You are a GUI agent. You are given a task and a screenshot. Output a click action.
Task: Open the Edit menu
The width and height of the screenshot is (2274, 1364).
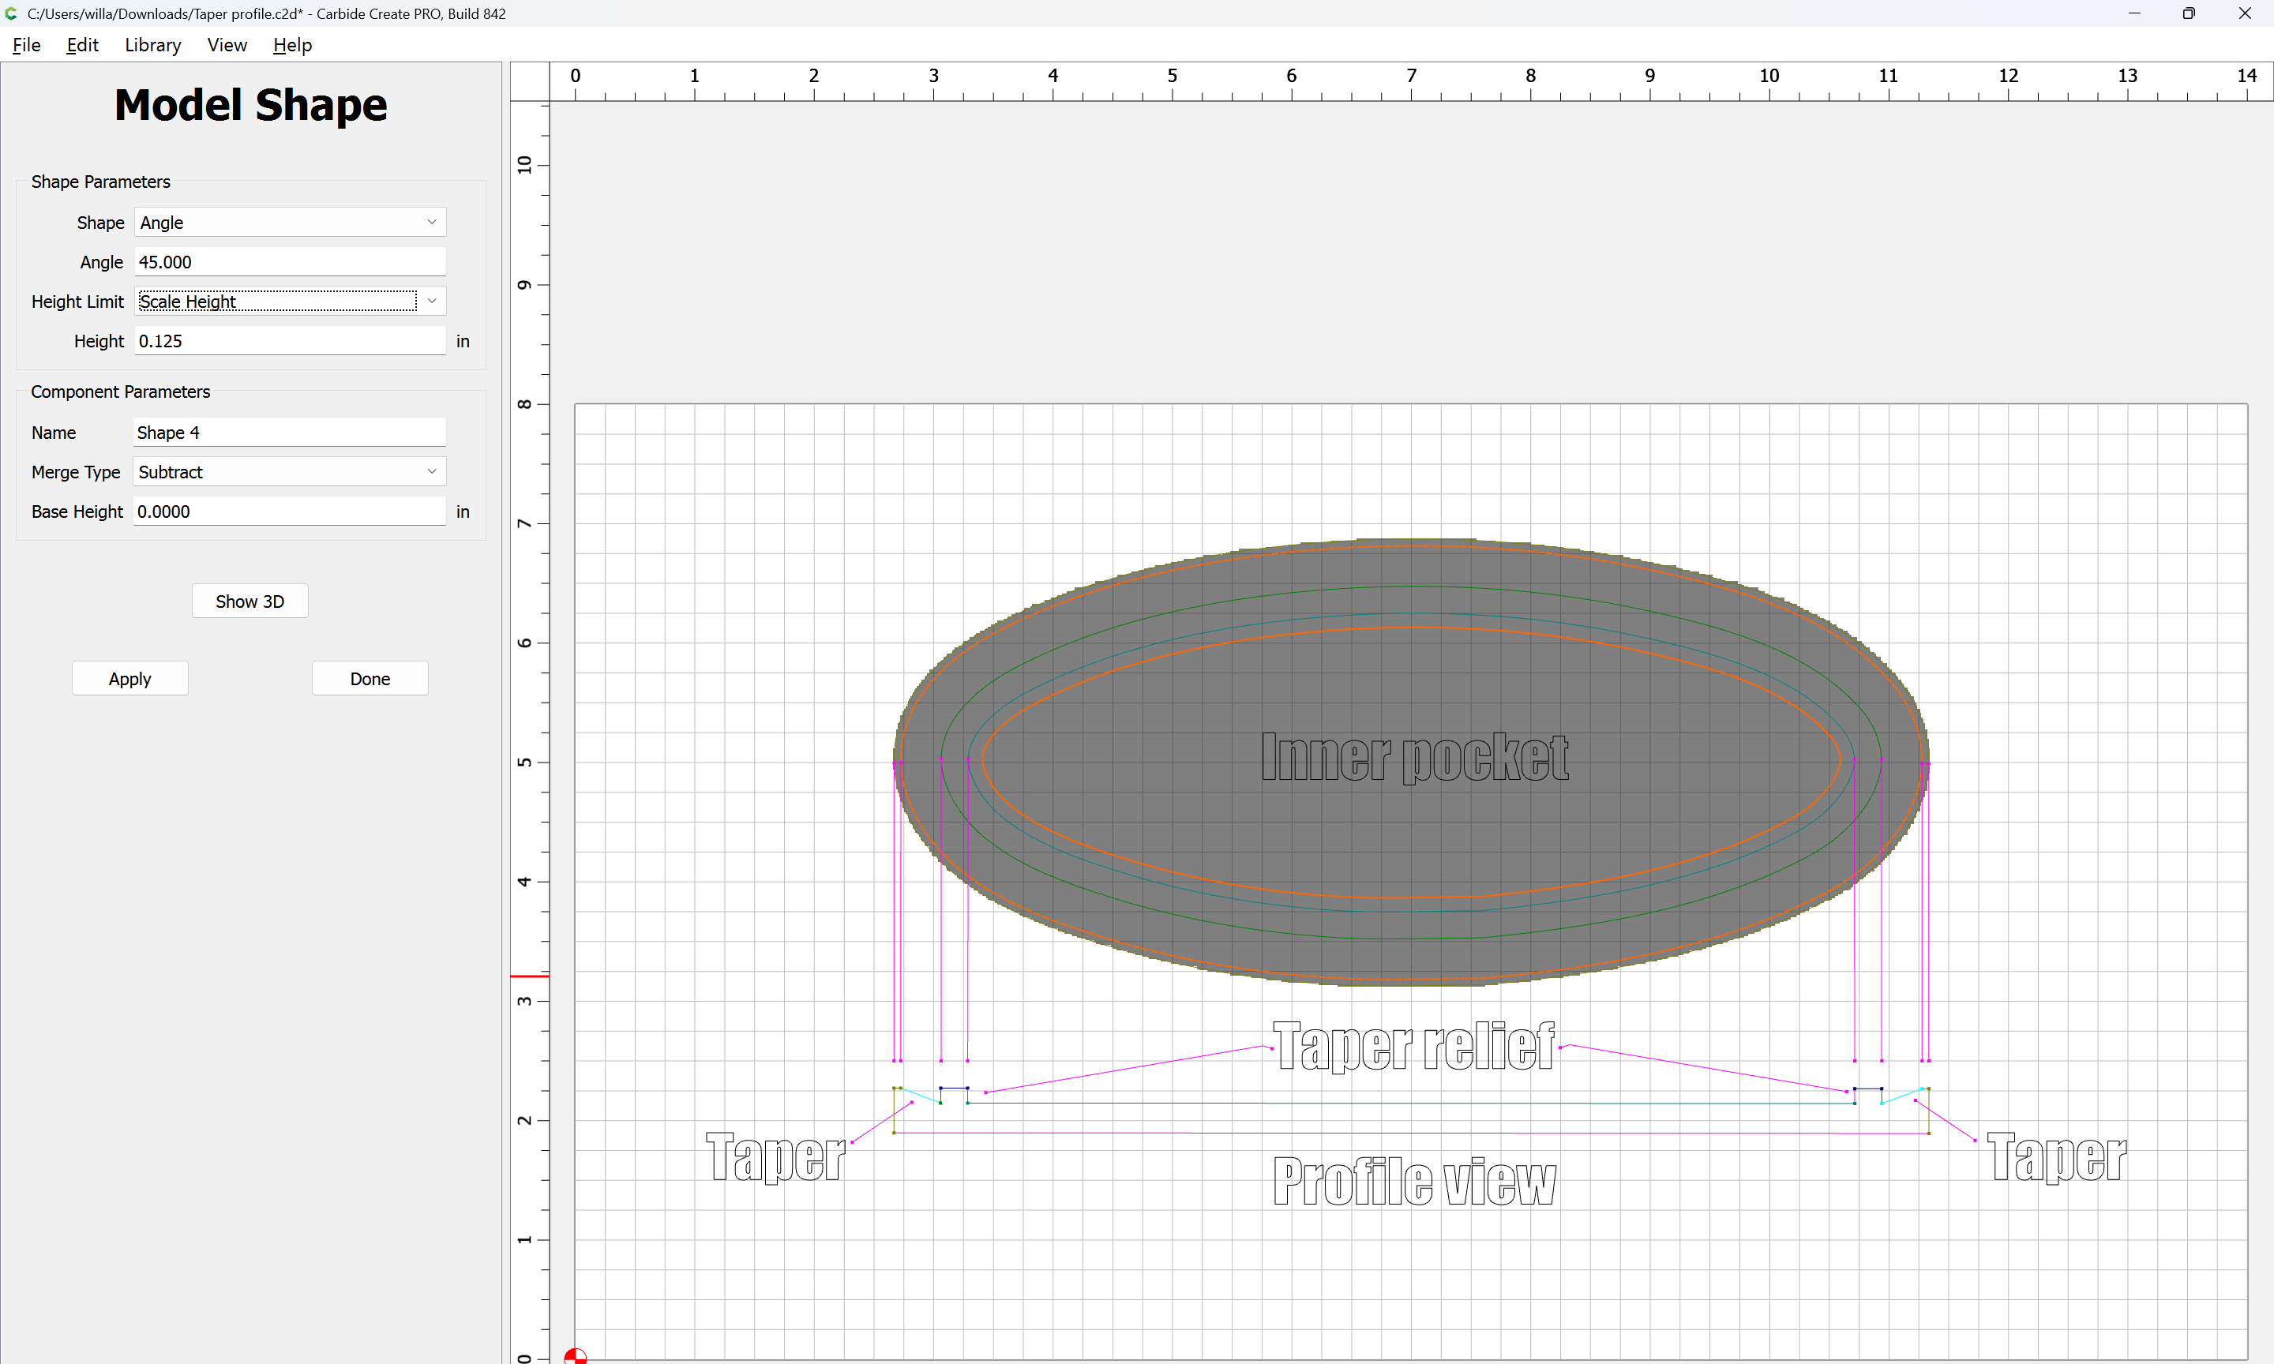tap(82, 45)
